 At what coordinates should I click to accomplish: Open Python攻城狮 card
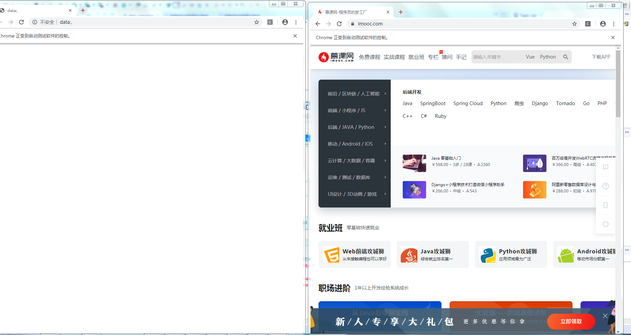point(511,254)
